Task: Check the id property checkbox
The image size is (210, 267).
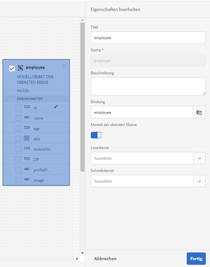Action: pyautogui.click(x=18, y=108)
